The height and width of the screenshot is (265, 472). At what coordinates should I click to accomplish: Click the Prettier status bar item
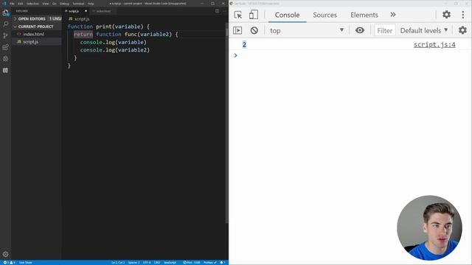[209, 263]
